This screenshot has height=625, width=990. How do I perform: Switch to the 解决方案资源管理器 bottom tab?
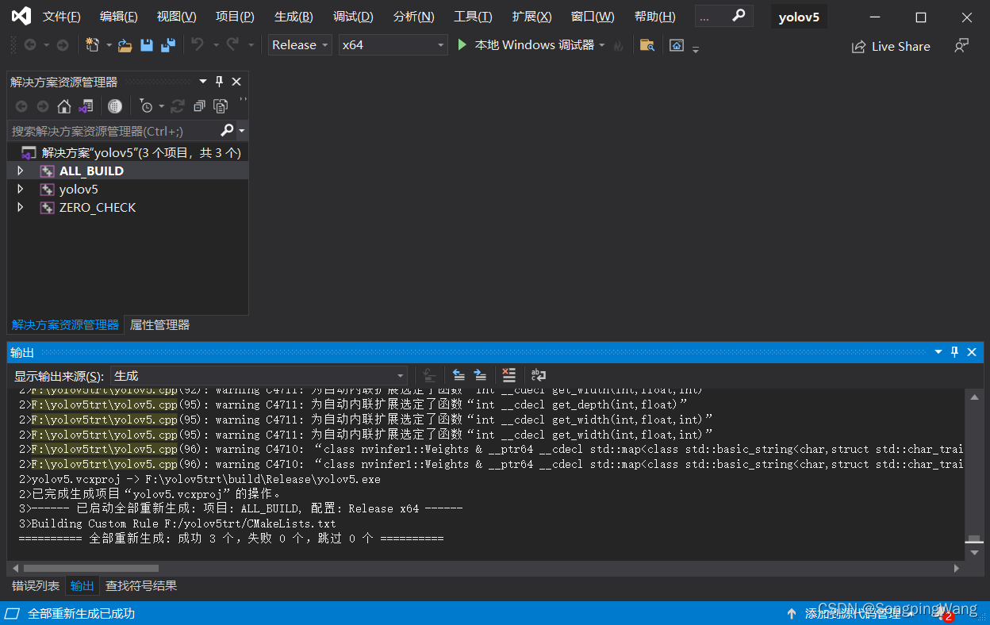click(x=65, y=324)
